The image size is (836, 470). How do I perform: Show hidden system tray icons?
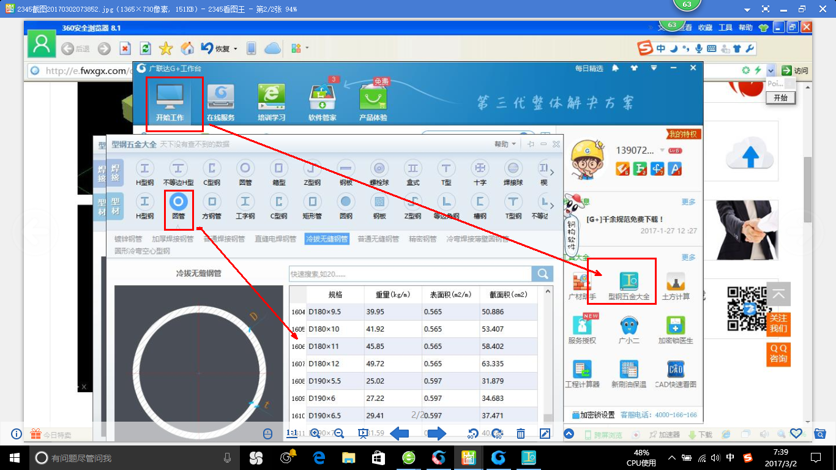tap(672, 458)
